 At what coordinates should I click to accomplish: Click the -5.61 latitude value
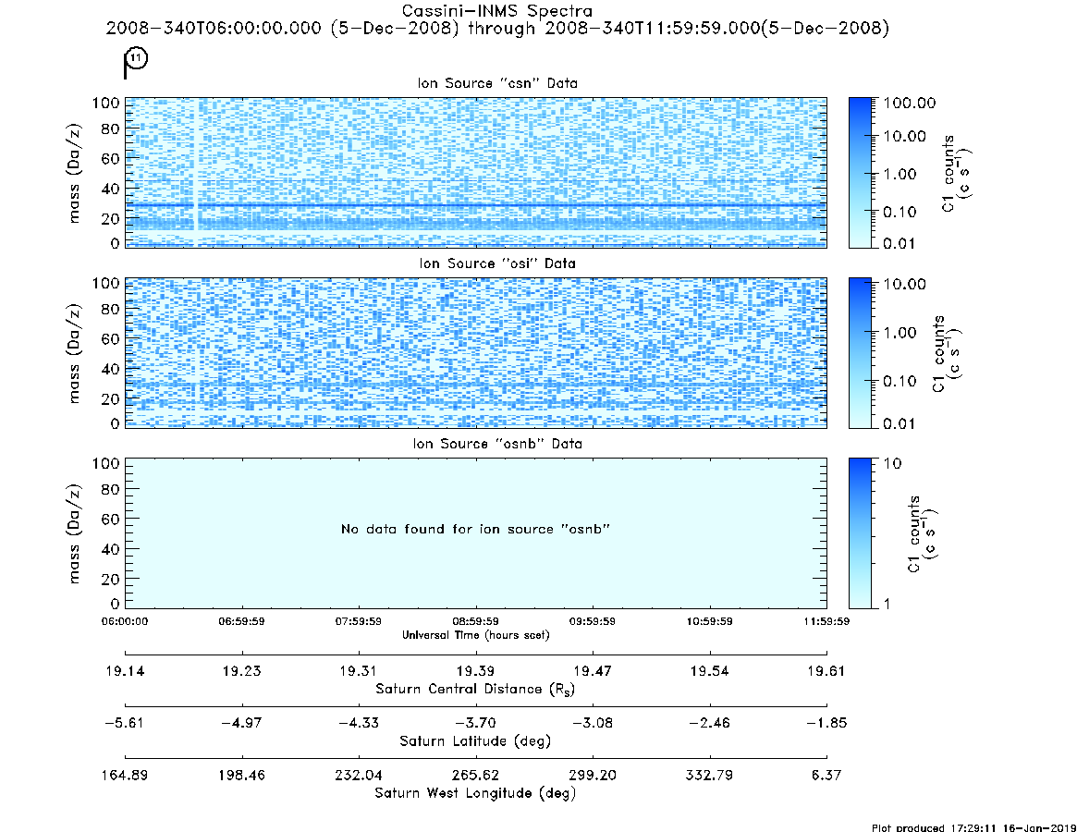click(124, 723)
